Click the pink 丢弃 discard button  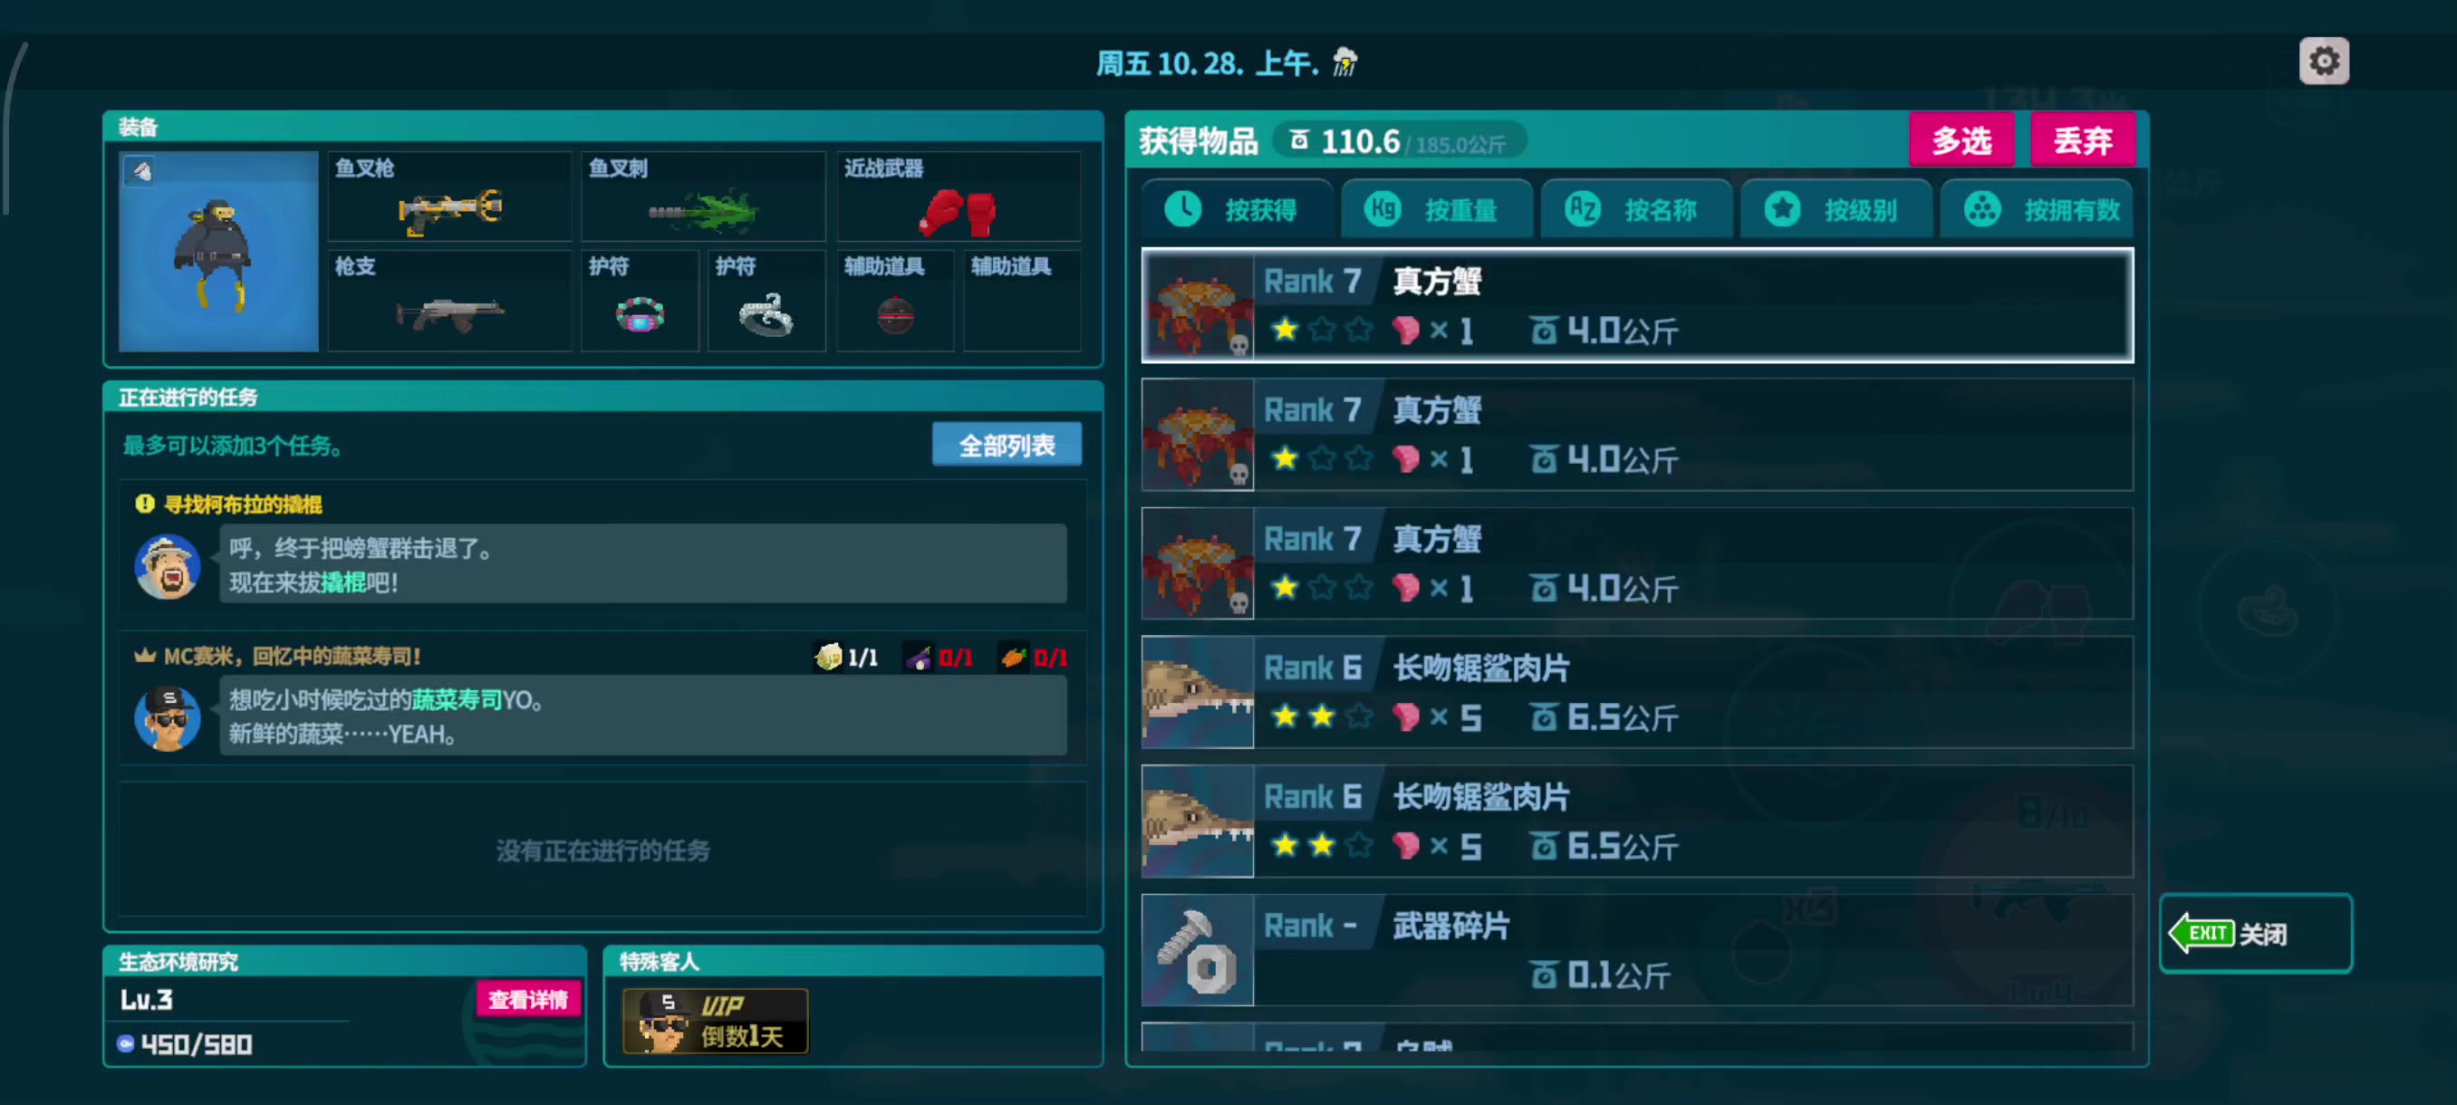tap(2083, 140)
